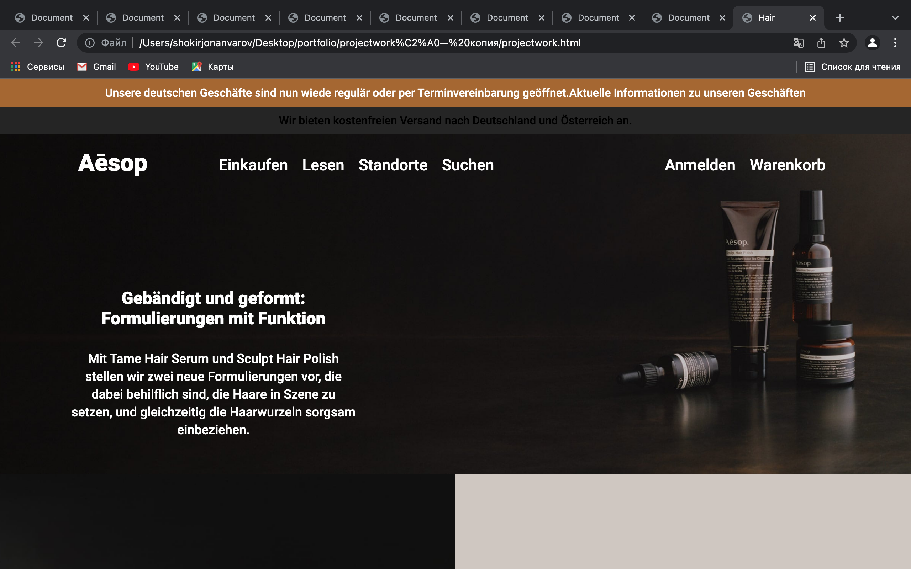Open the Einkaufen navigation item
Image resolution: width=911 pixels, height=569 pixels.
253,165
